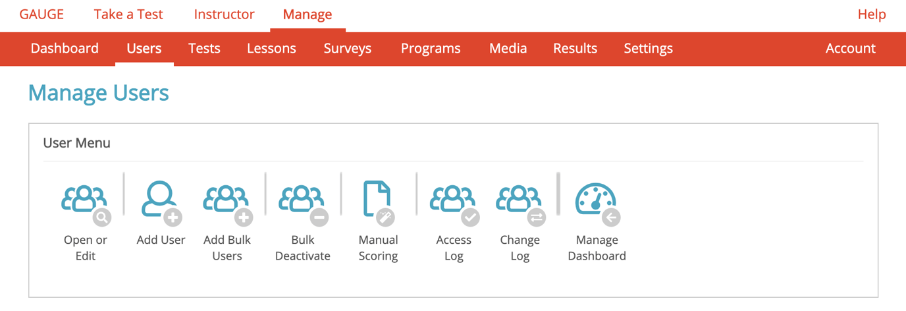The width and height of the screenshot is (906, 311).
Task: Open the Manual Scoring document icon
Action: 379,204
